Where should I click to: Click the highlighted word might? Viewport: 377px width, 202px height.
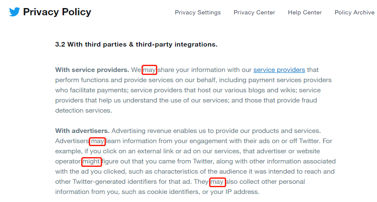point(91,162)
